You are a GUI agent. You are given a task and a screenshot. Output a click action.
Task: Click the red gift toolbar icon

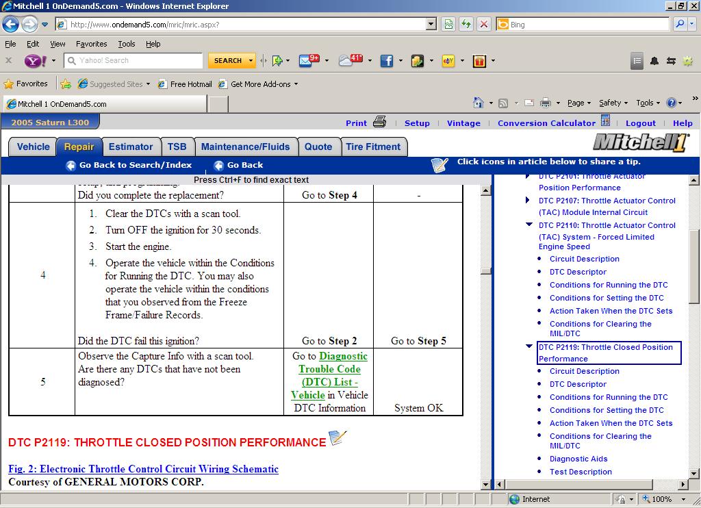tap(479, 60)
